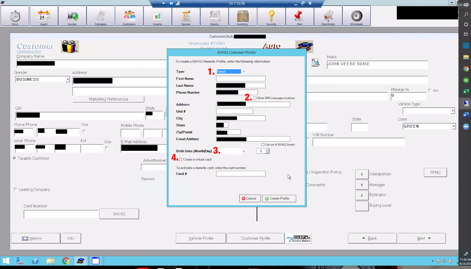Open the Wholesale tire icon
Viewport: 471px width, 269px height.
(356, 16)
